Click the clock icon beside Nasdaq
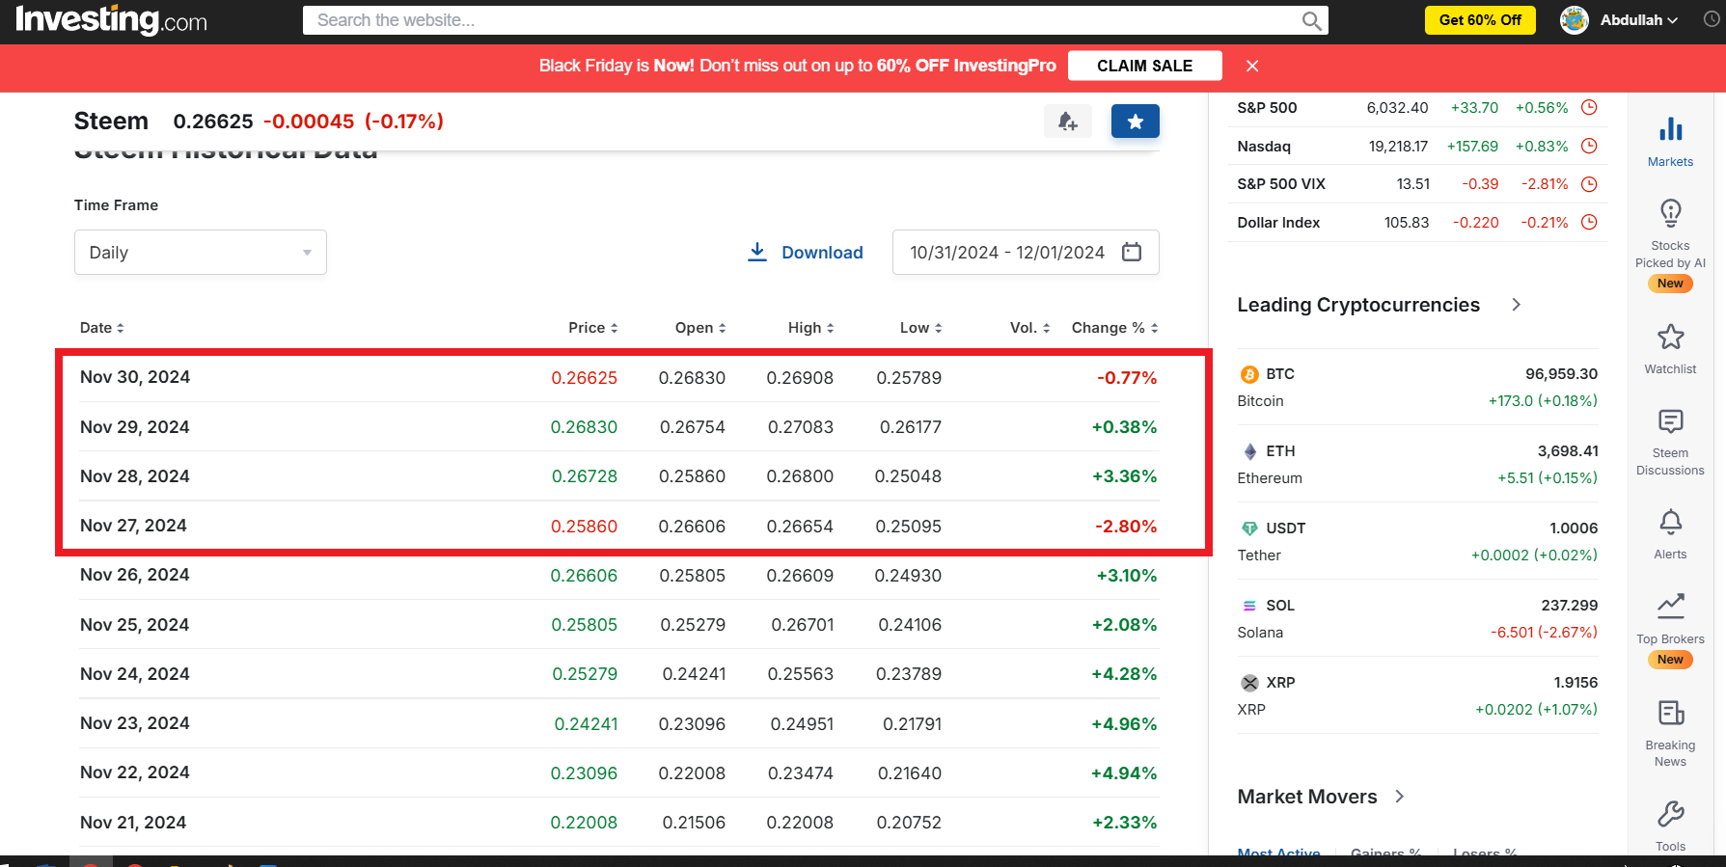The width and height of the screenshot is (1726, 867). (1589, 147)
